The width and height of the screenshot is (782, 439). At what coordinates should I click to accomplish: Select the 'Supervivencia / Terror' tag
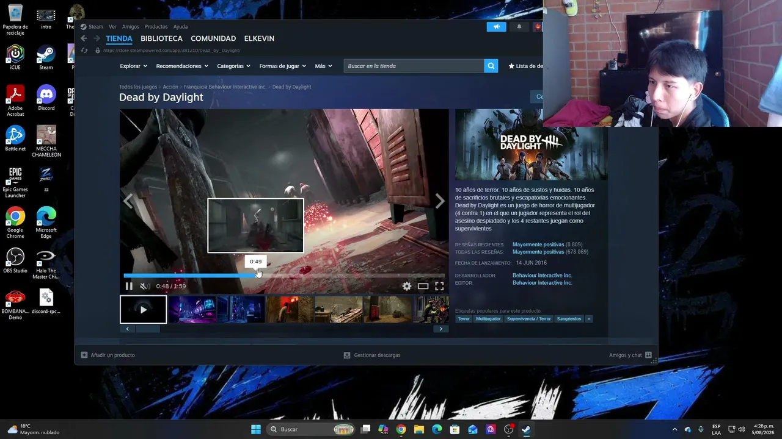point(529,319)
